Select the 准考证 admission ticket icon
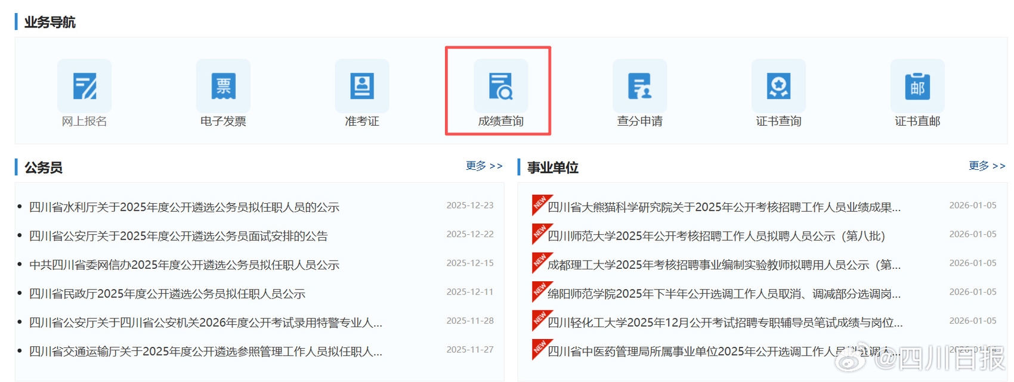1014x382 pixels. point(362,87)
